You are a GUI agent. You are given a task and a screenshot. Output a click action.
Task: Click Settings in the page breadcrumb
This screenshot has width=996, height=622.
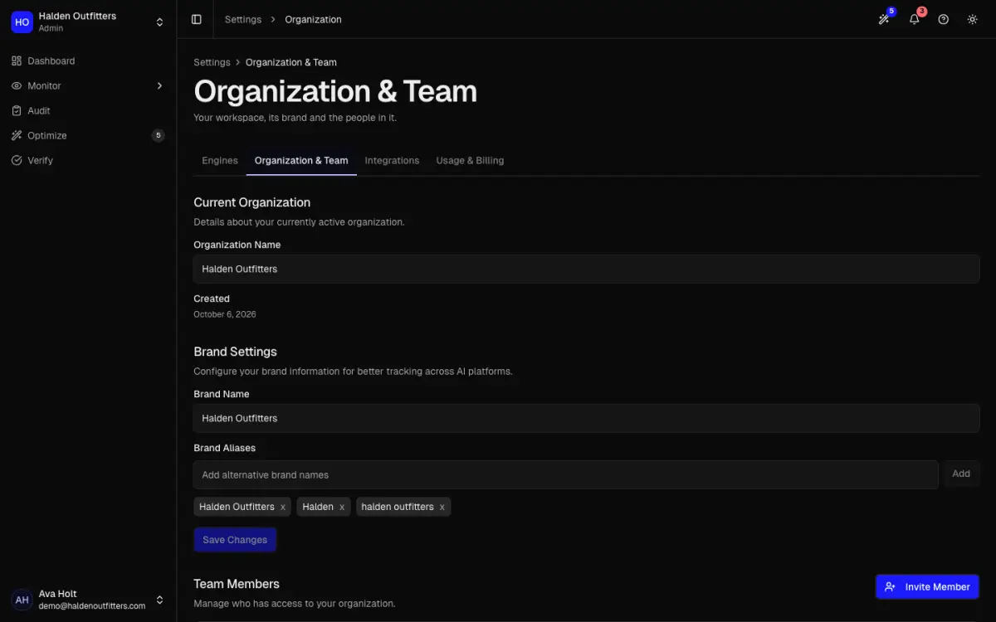pyautogui.click(x=212, y=62)
